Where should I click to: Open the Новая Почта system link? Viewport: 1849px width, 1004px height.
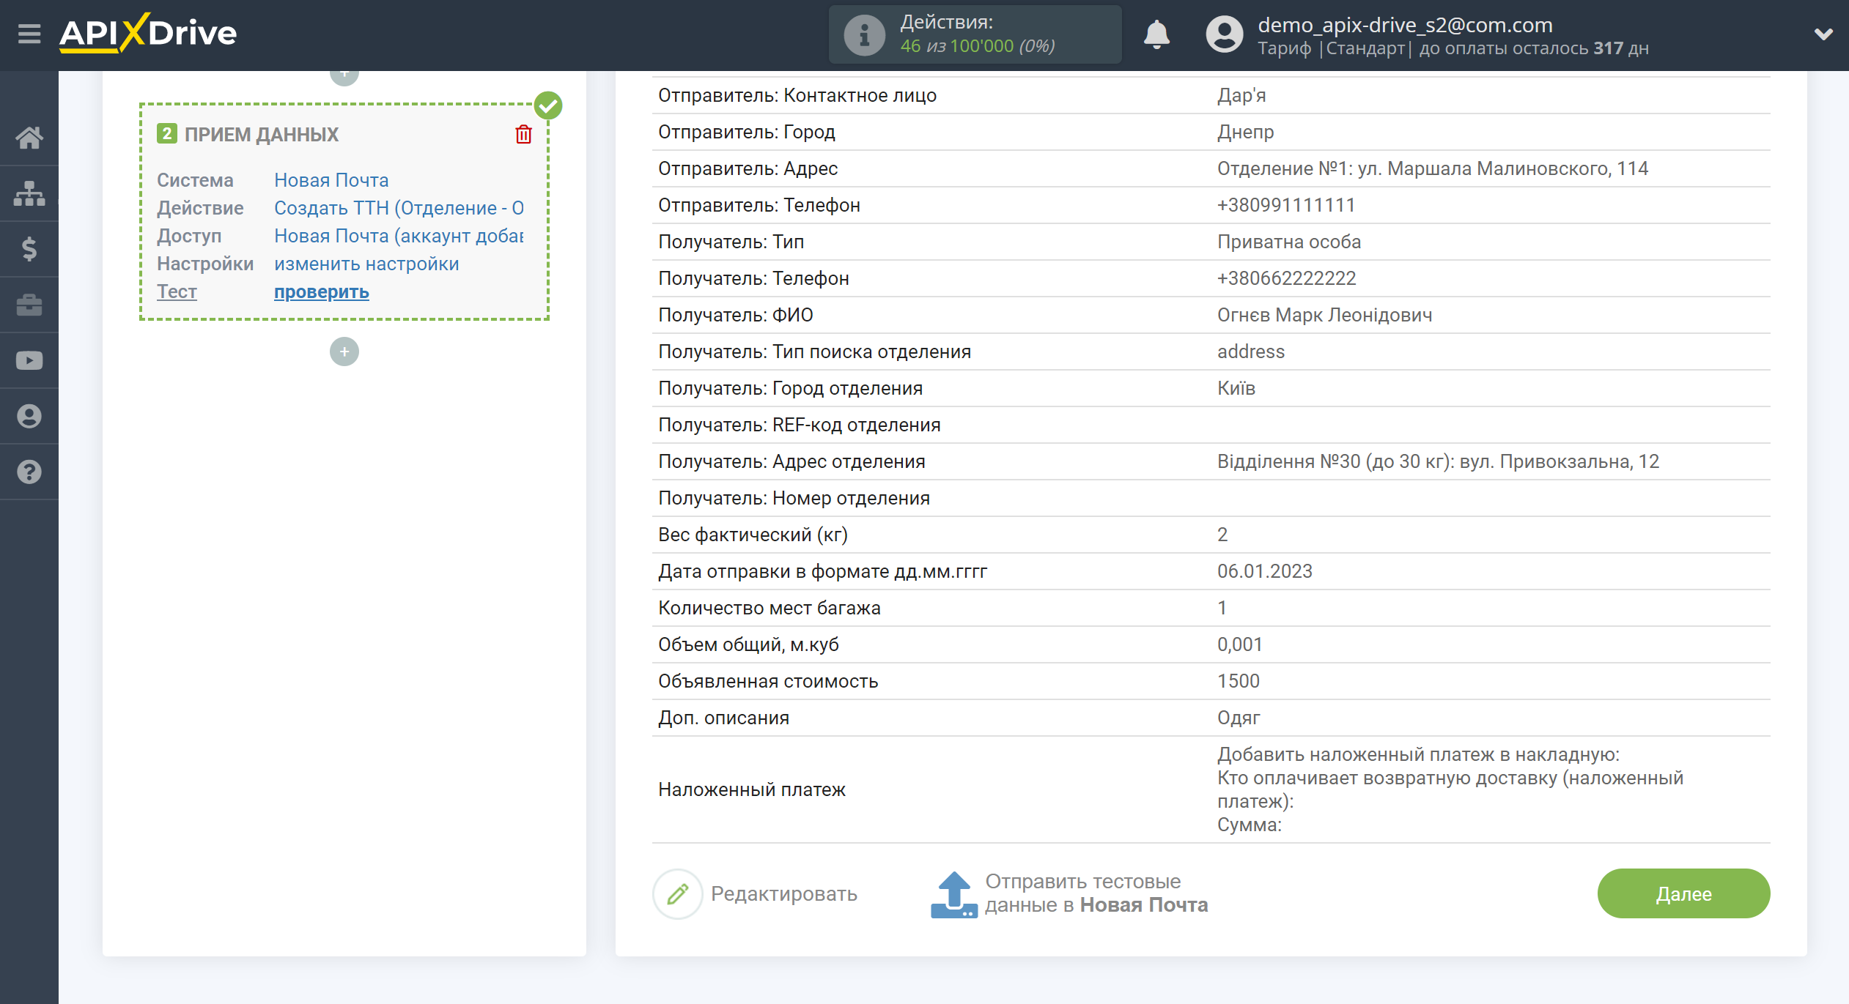coord(331,180)
